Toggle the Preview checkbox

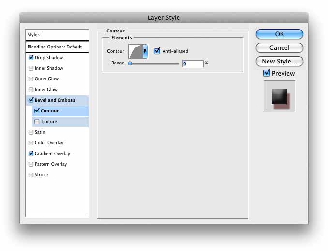point(267,73)
